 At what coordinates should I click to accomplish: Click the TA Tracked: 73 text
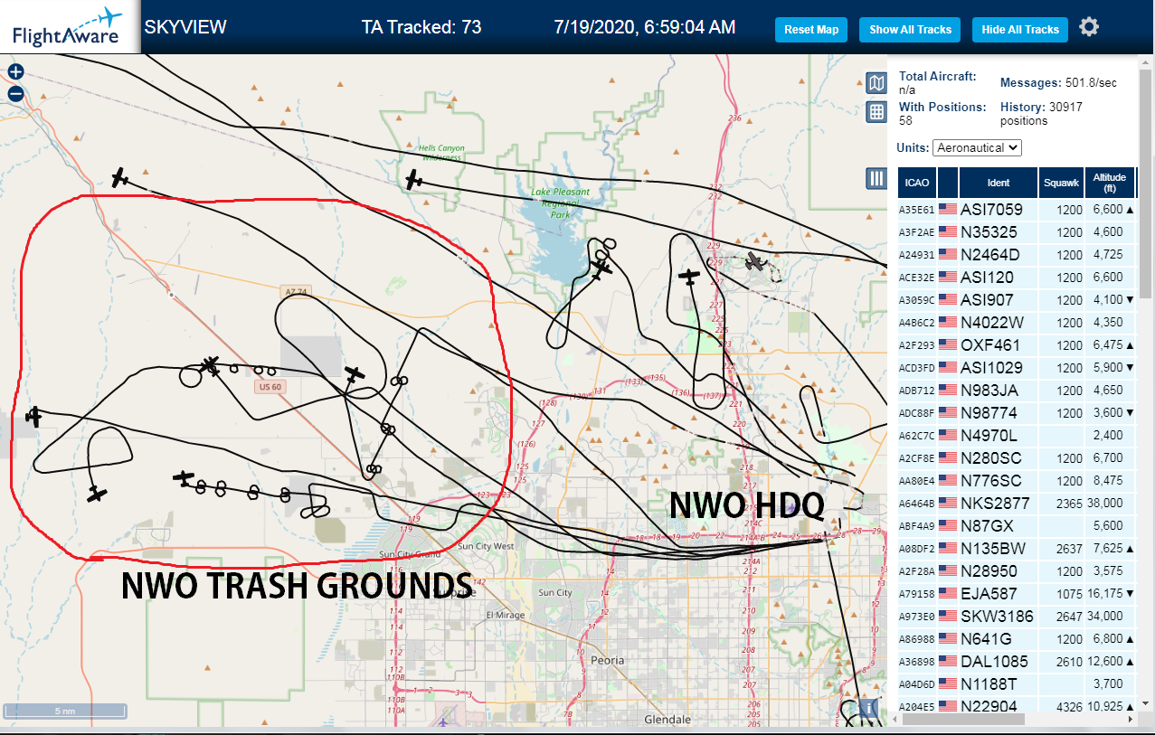(x=421, y=27)
